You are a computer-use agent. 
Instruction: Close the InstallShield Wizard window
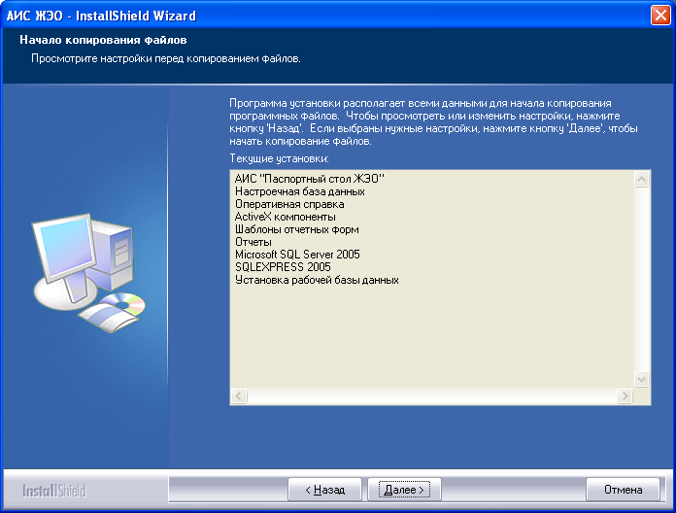pos(660,16)
